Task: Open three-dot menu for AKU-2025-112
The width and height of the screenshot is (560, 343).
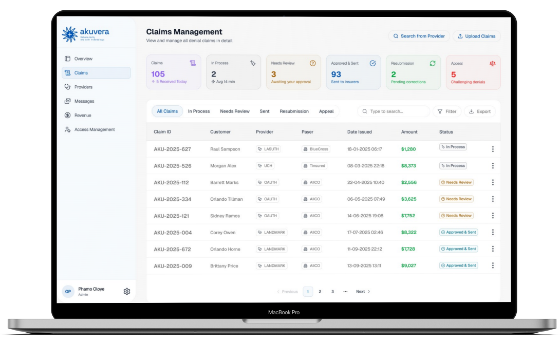Action: (x=492, y=182)
